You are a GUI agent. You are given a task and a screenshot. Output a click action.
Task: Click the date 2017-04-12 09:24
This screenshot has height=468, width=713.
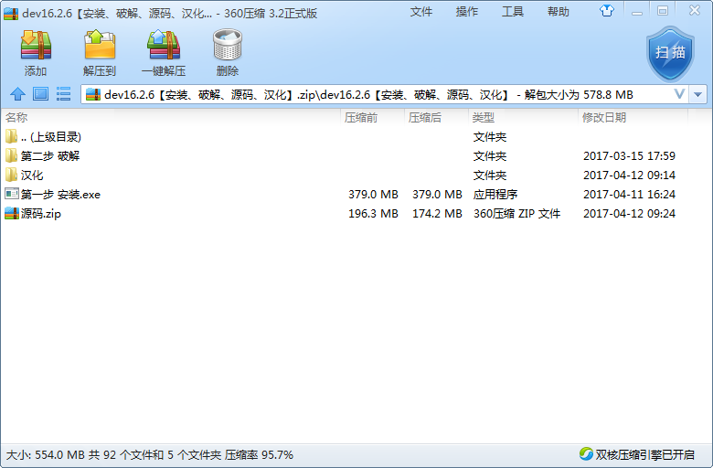pyautogui.click(x=629, y=213)
